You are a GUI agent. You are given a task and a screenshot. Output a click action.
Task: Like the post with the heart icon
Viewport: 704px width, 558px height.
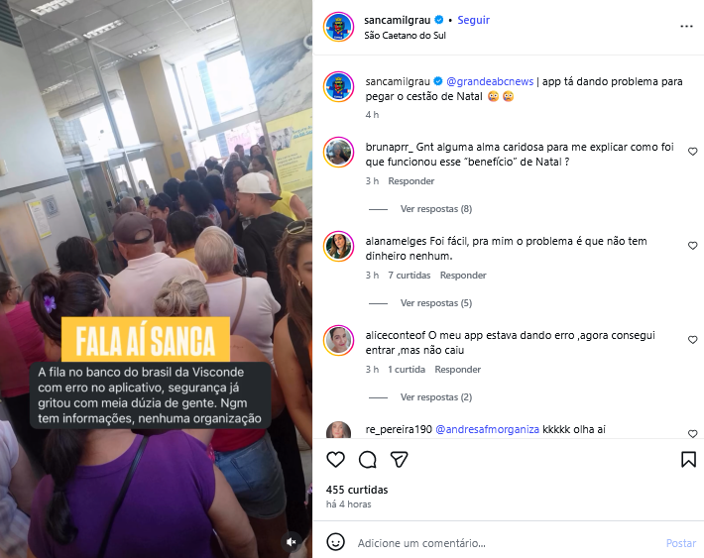(x=335, y=459)
